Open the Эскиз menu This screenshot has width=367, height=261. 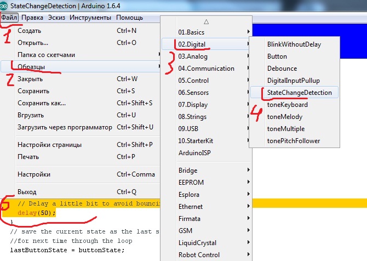pos(56,18)
